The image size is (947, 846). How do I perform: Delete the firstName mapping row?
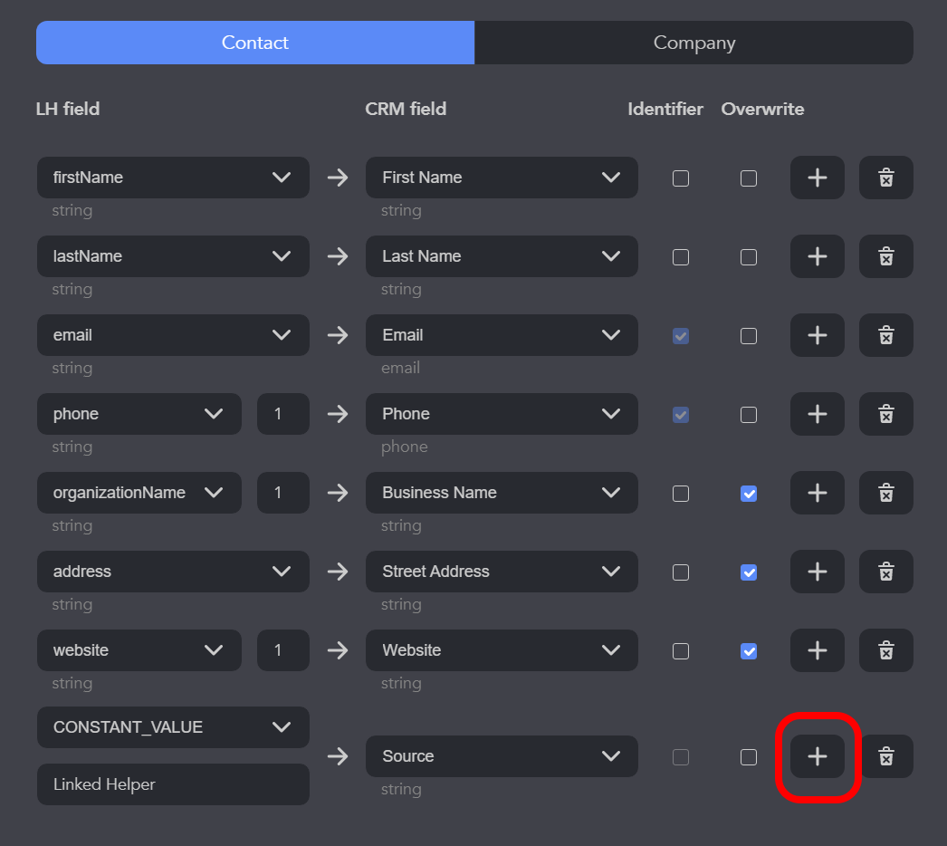click(x=886, y=178)
